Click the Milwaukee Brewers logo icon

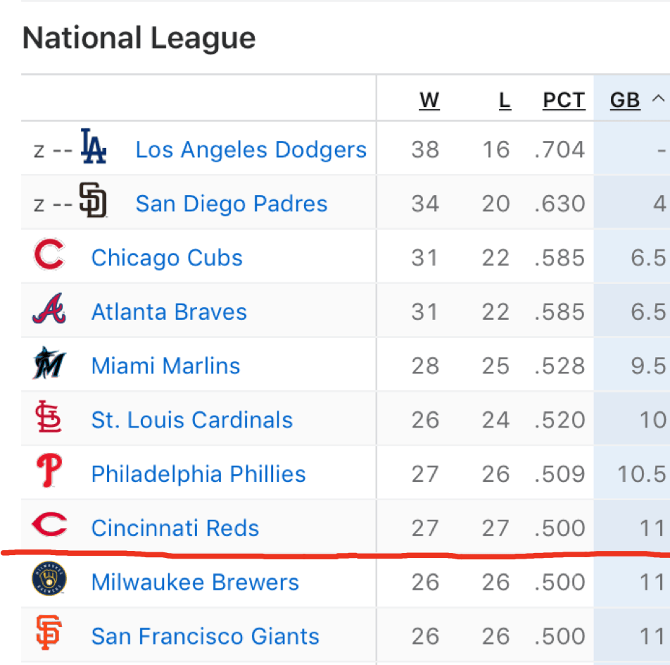tap(49, 580)
